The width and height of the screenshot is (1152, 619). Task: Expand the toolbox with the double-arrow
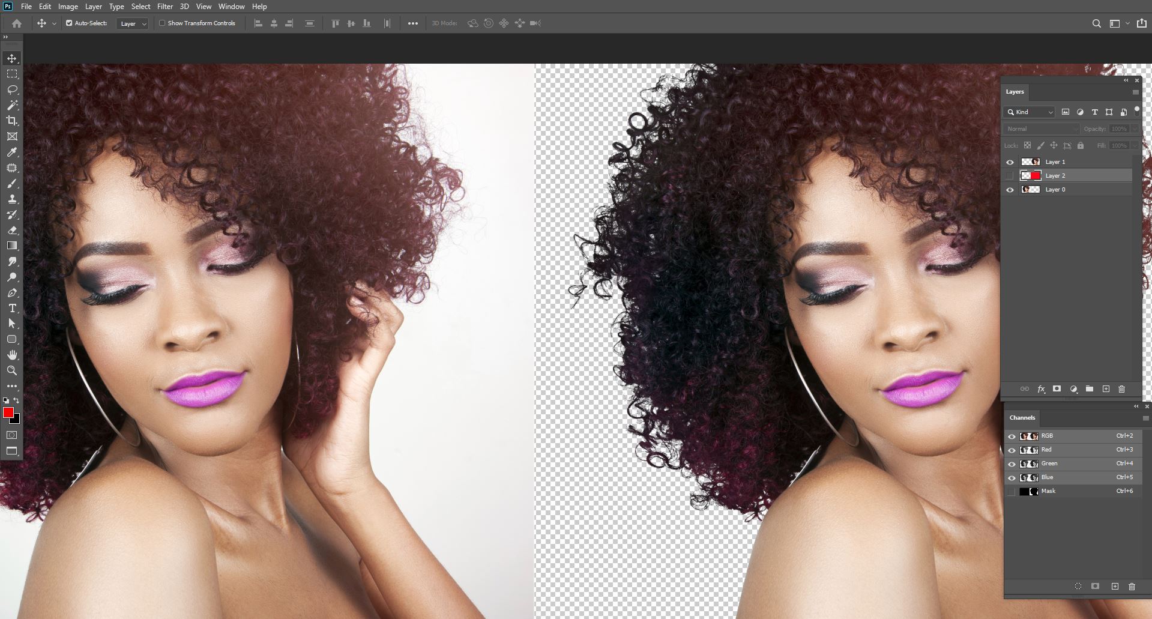click(5, 37)
